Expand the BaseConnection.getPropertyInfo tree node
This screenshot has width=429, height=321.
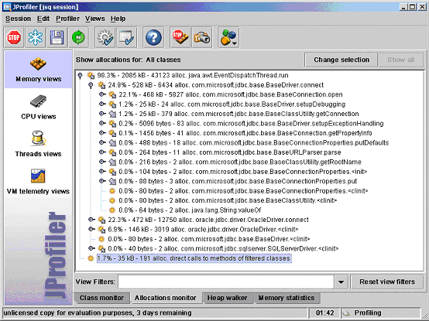pos(102,133)
